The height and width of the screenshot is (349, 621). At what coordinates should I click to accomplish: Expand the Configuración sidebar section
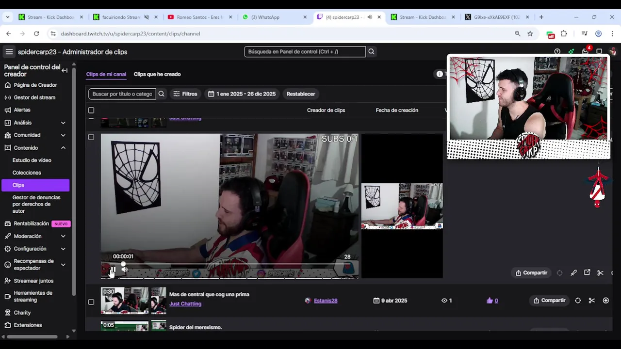(x=63, y=249)
